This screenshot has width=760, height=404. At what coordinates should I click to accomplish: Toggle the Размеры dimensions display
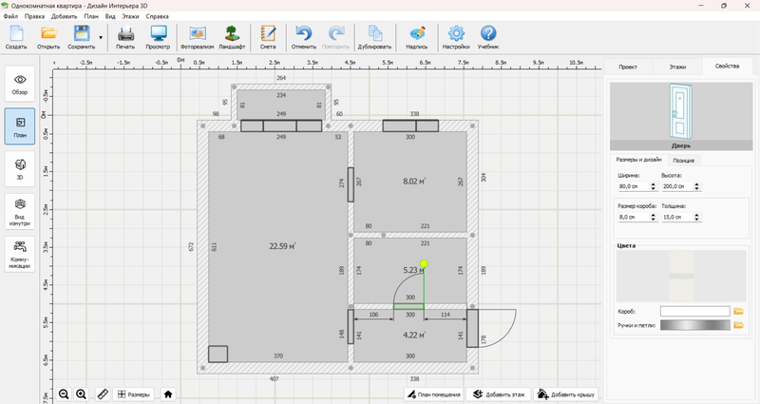[133, 394]
